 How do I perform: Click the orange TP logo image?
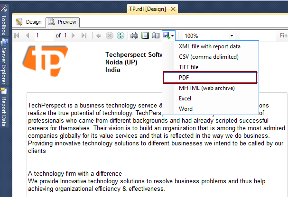[x=46, y=61]
